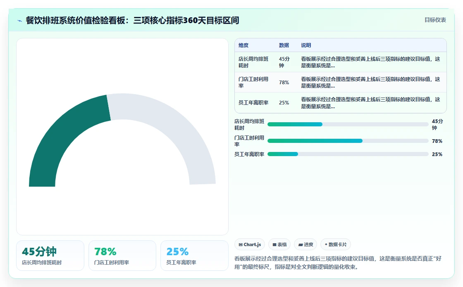
Task: Click the lightning icon beside the dashboard title
Action: [20, 21]
